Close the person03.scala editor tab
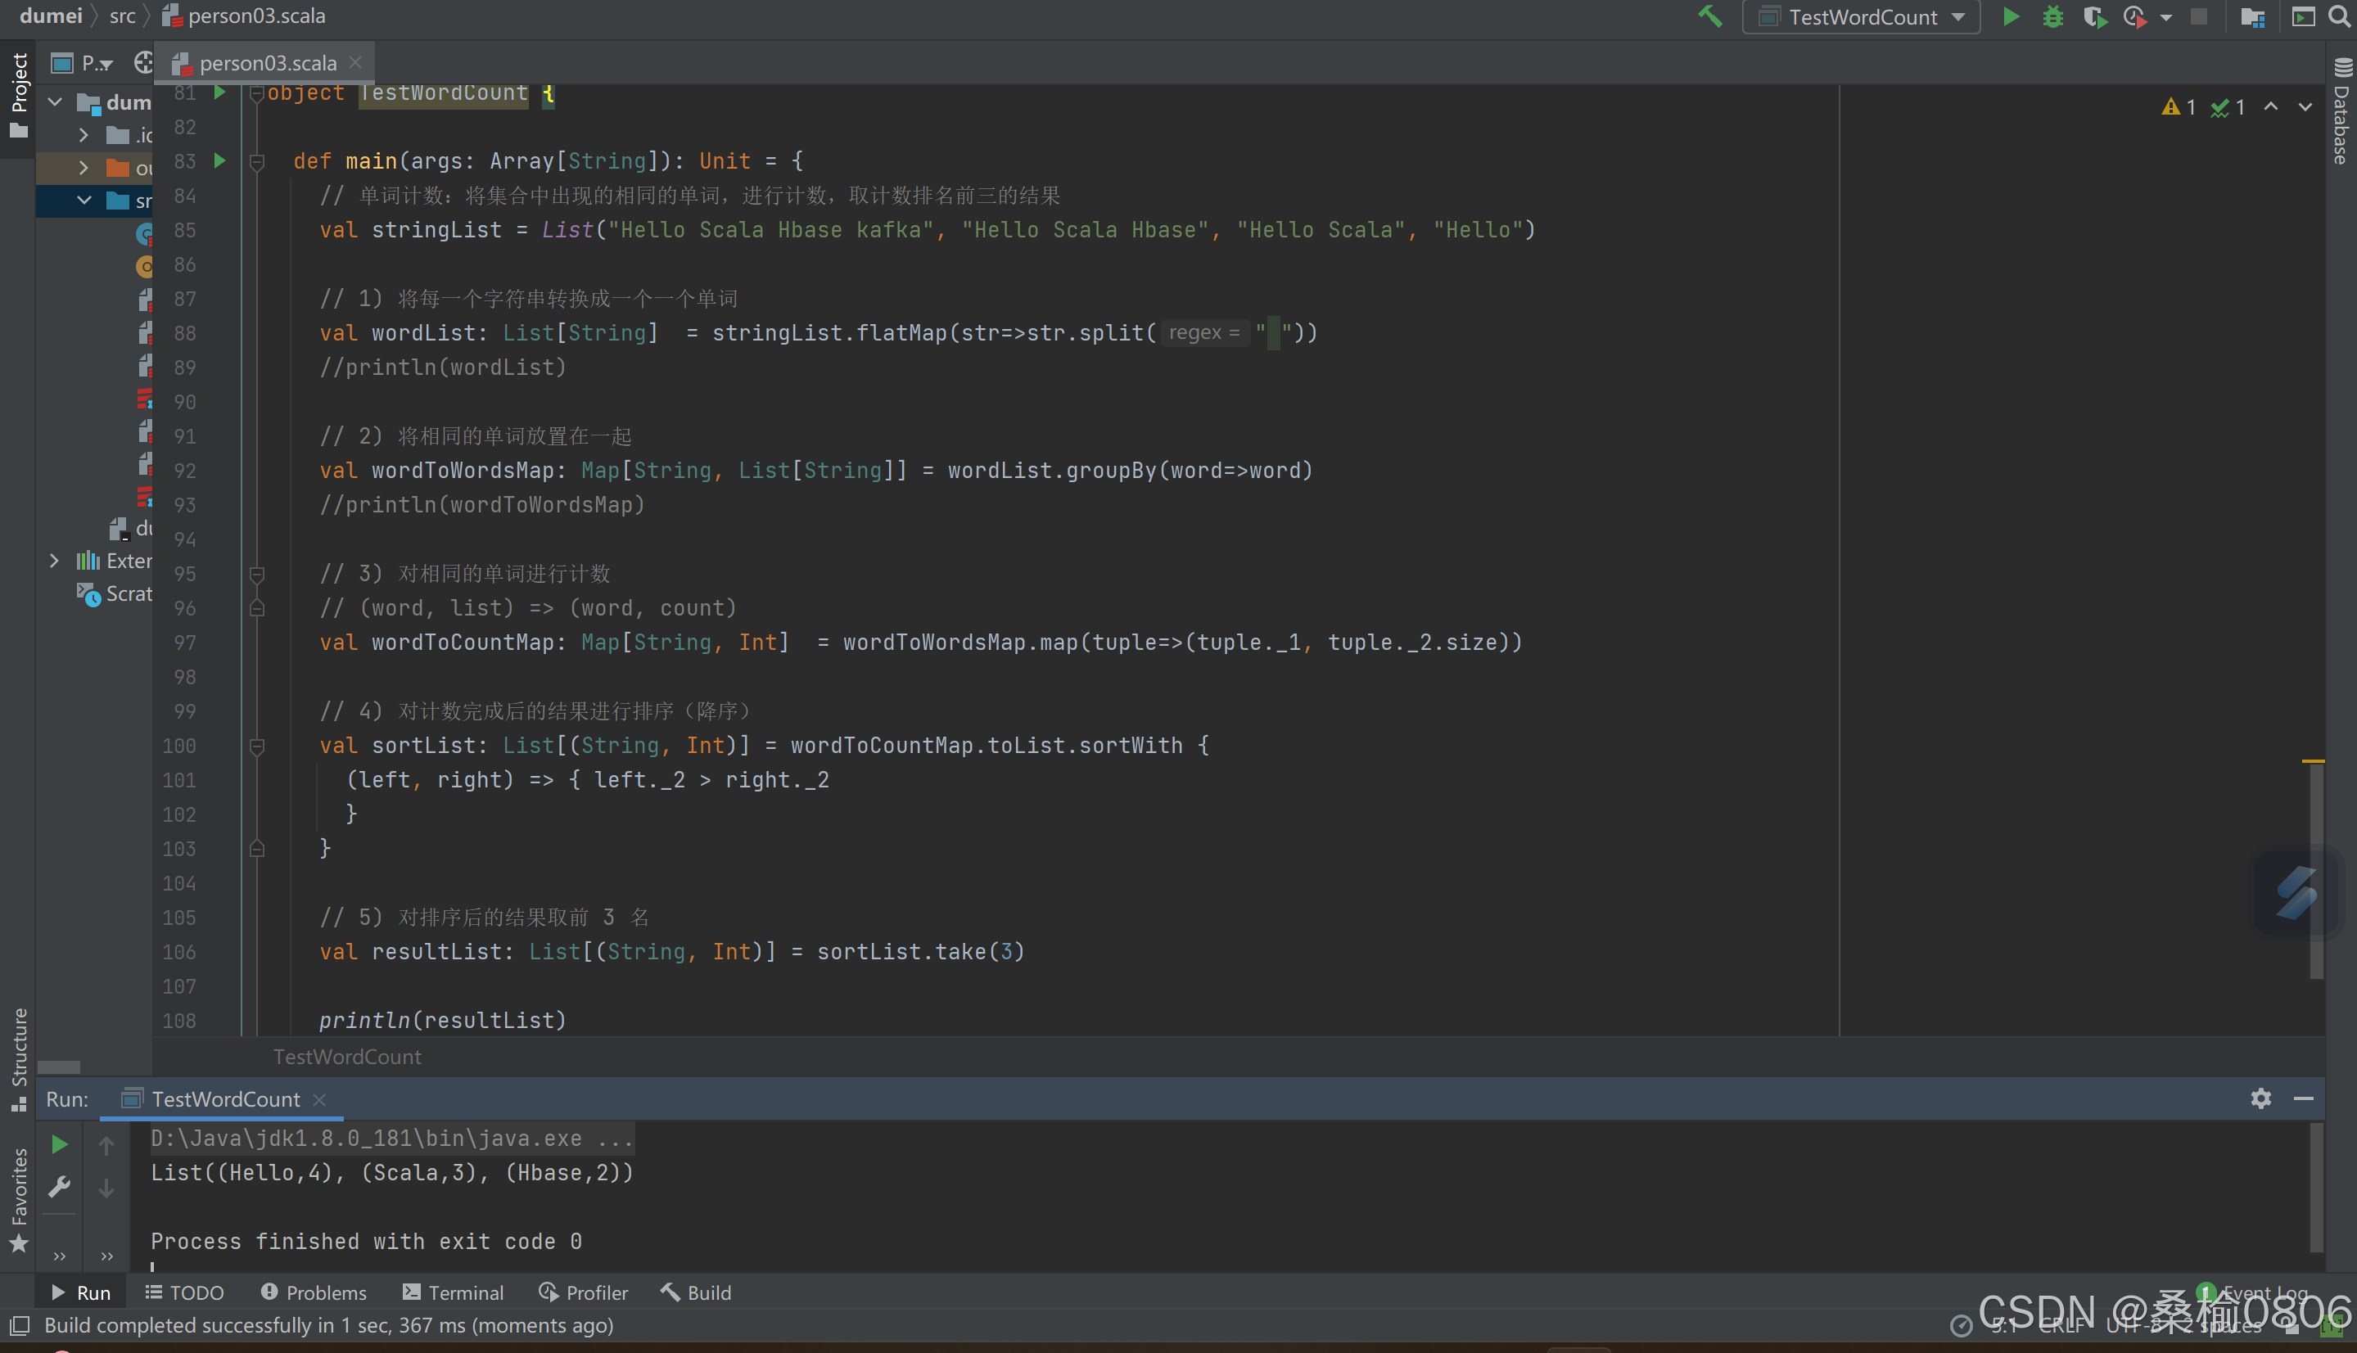 (x=355, y=62)
